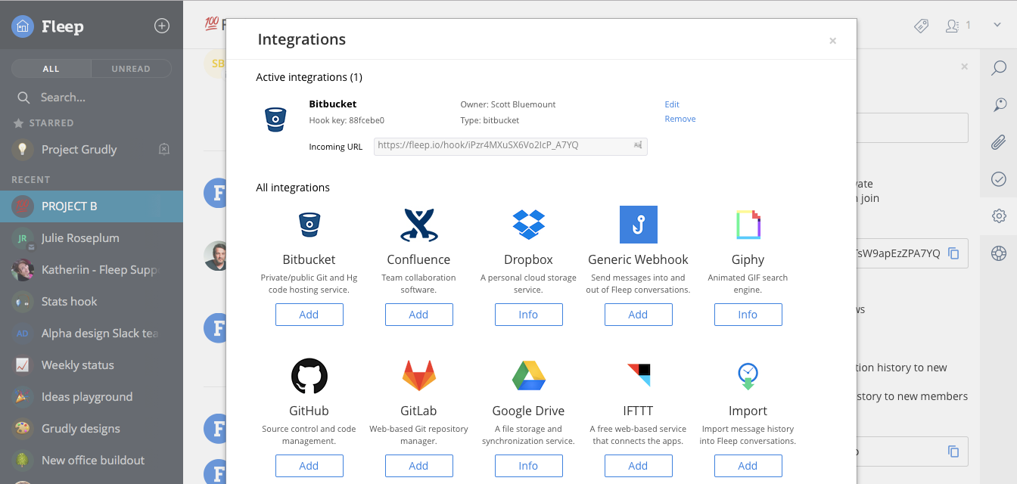Add the Bitbucket integration

coord(309,315)
